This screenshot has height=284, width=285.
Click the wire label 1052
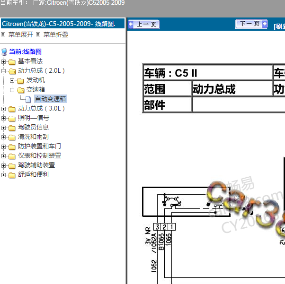click(x=154, y=266)
